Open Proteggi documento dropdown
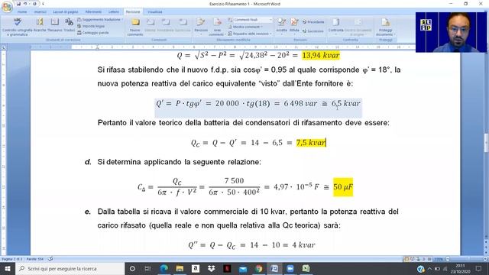 (x=385, y=27)
